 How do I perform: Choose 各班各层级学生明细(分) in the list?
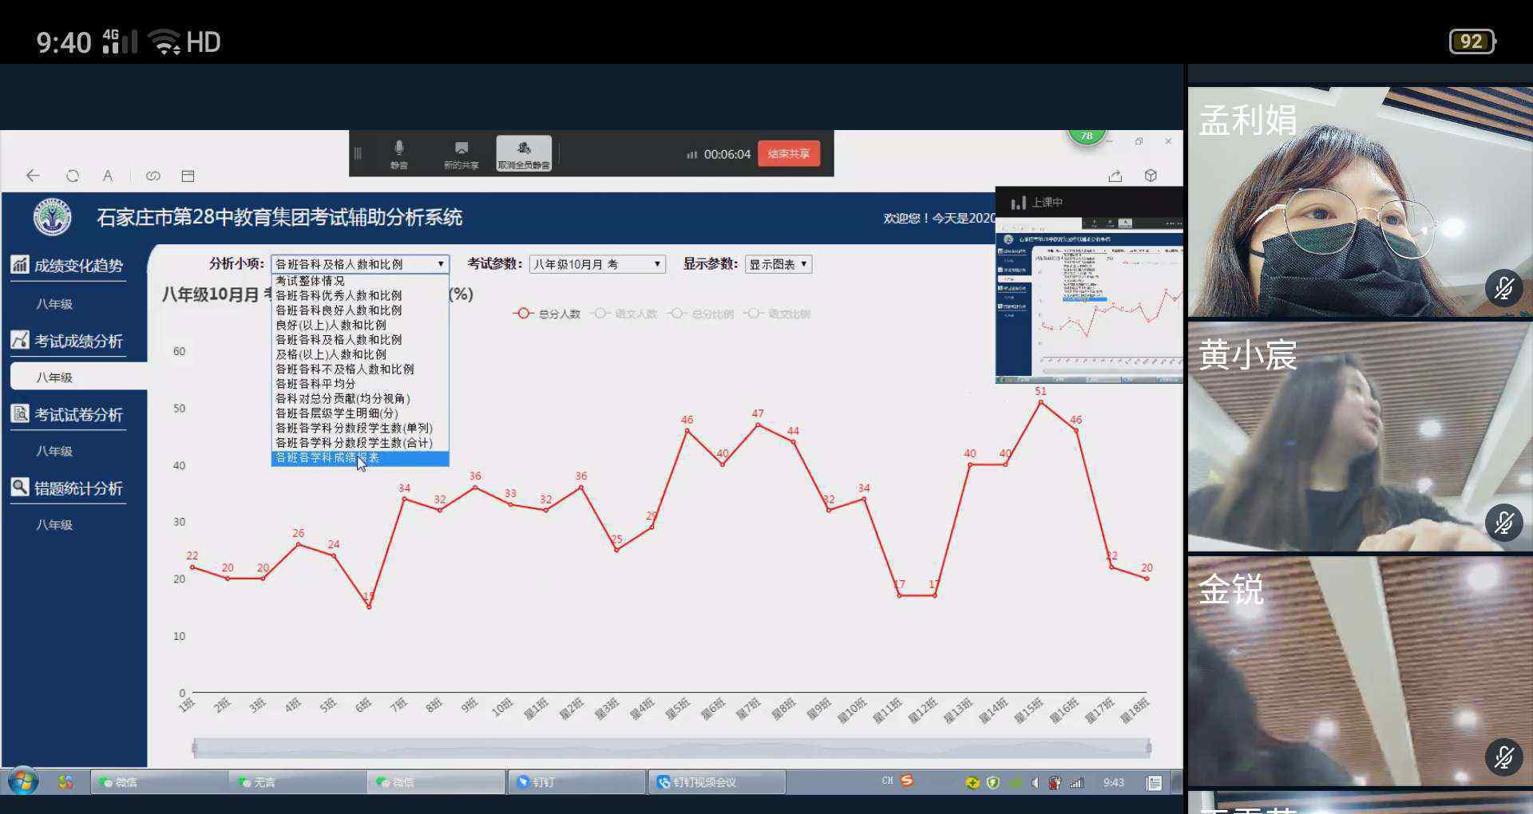tap(360, 413)
